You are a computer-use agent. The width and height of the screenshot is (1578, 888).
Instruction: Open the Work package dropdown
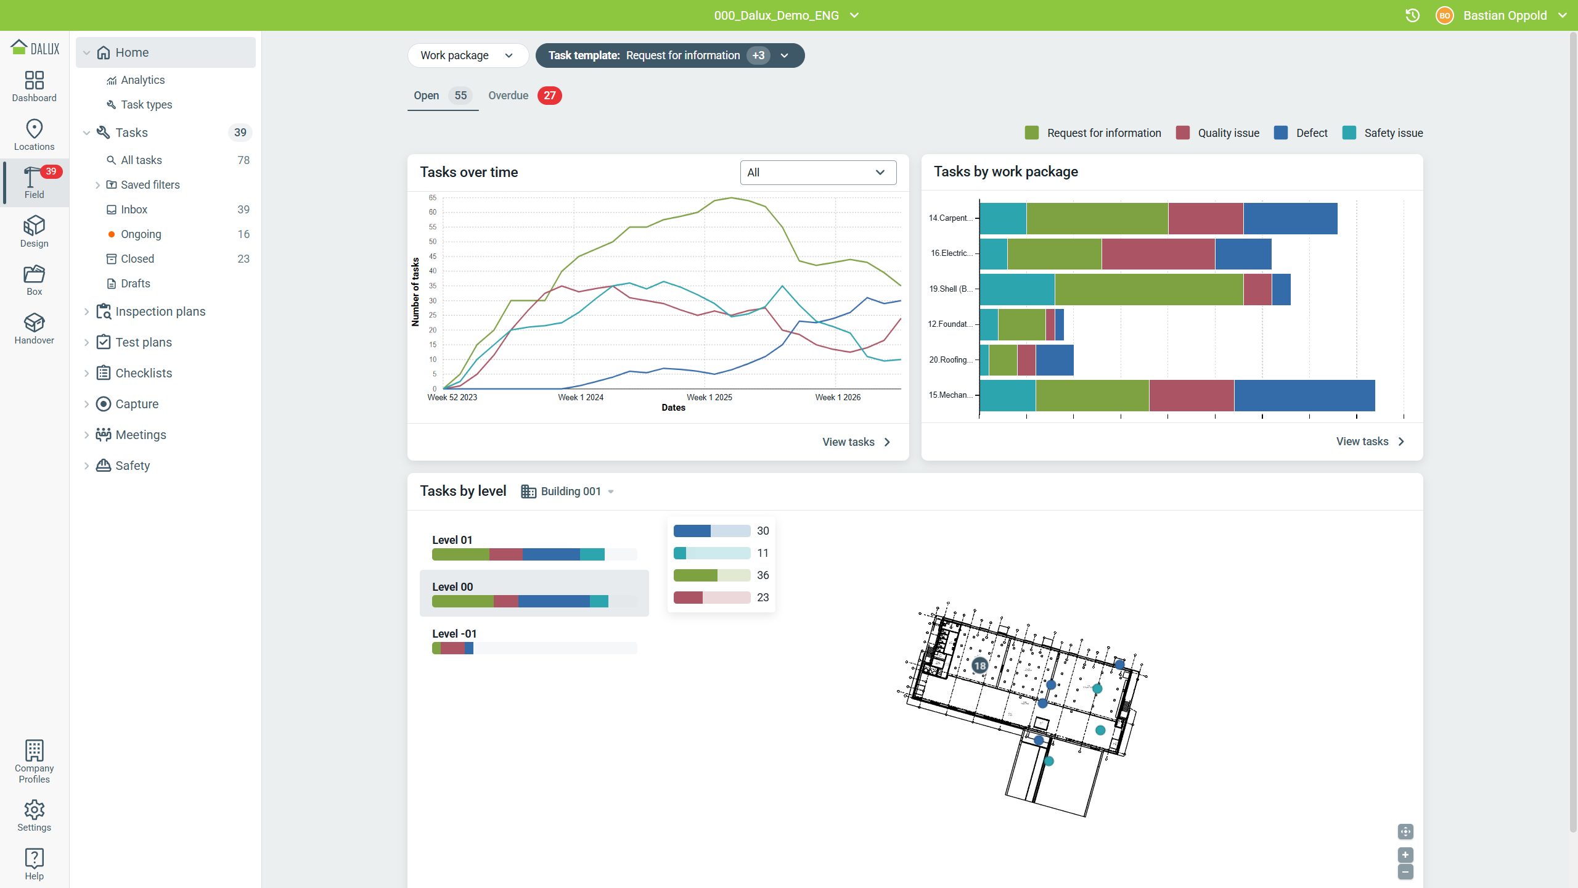[468, 55]
